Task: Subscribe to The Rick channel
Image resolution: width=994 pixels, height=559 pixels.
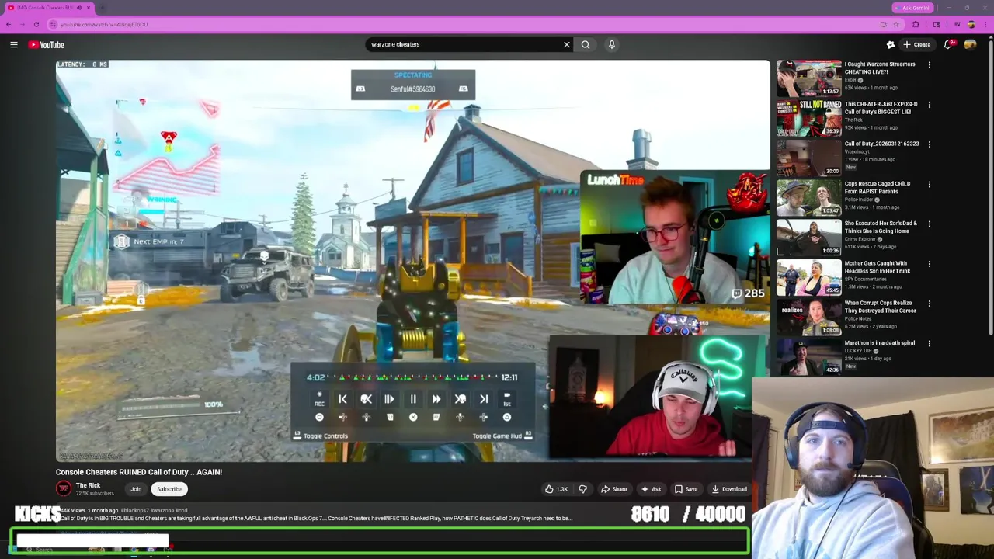Action: 169,489
